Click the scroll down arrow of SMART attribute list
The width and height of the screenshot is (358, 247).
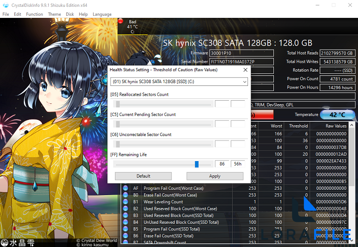click(352, 240)
